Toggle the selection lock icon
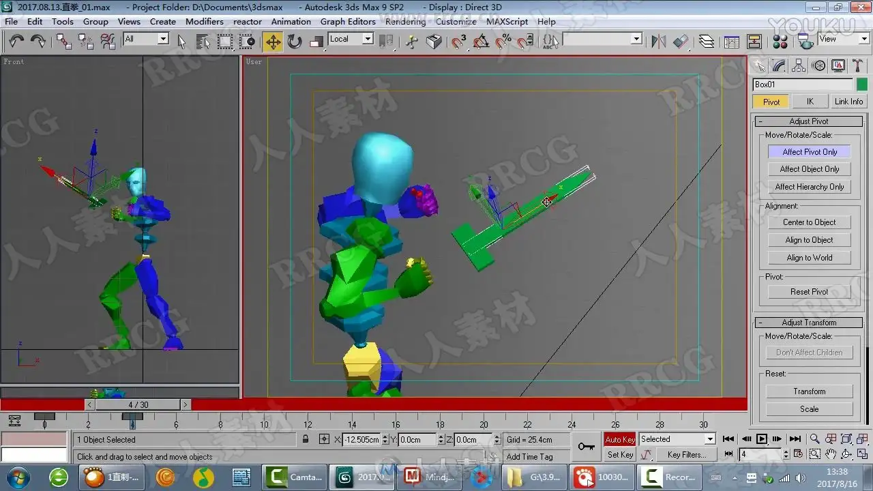873x491 pixels. 306,440
